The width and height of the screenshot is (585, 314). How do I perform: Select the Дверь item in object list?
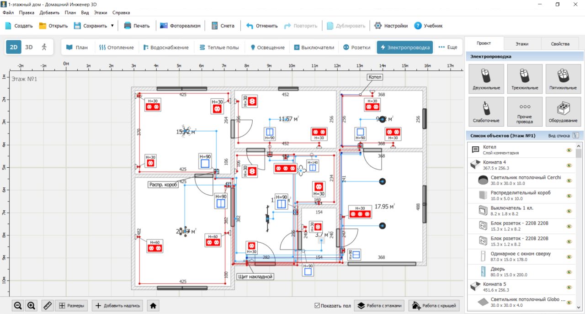click(x=521, y=271)
